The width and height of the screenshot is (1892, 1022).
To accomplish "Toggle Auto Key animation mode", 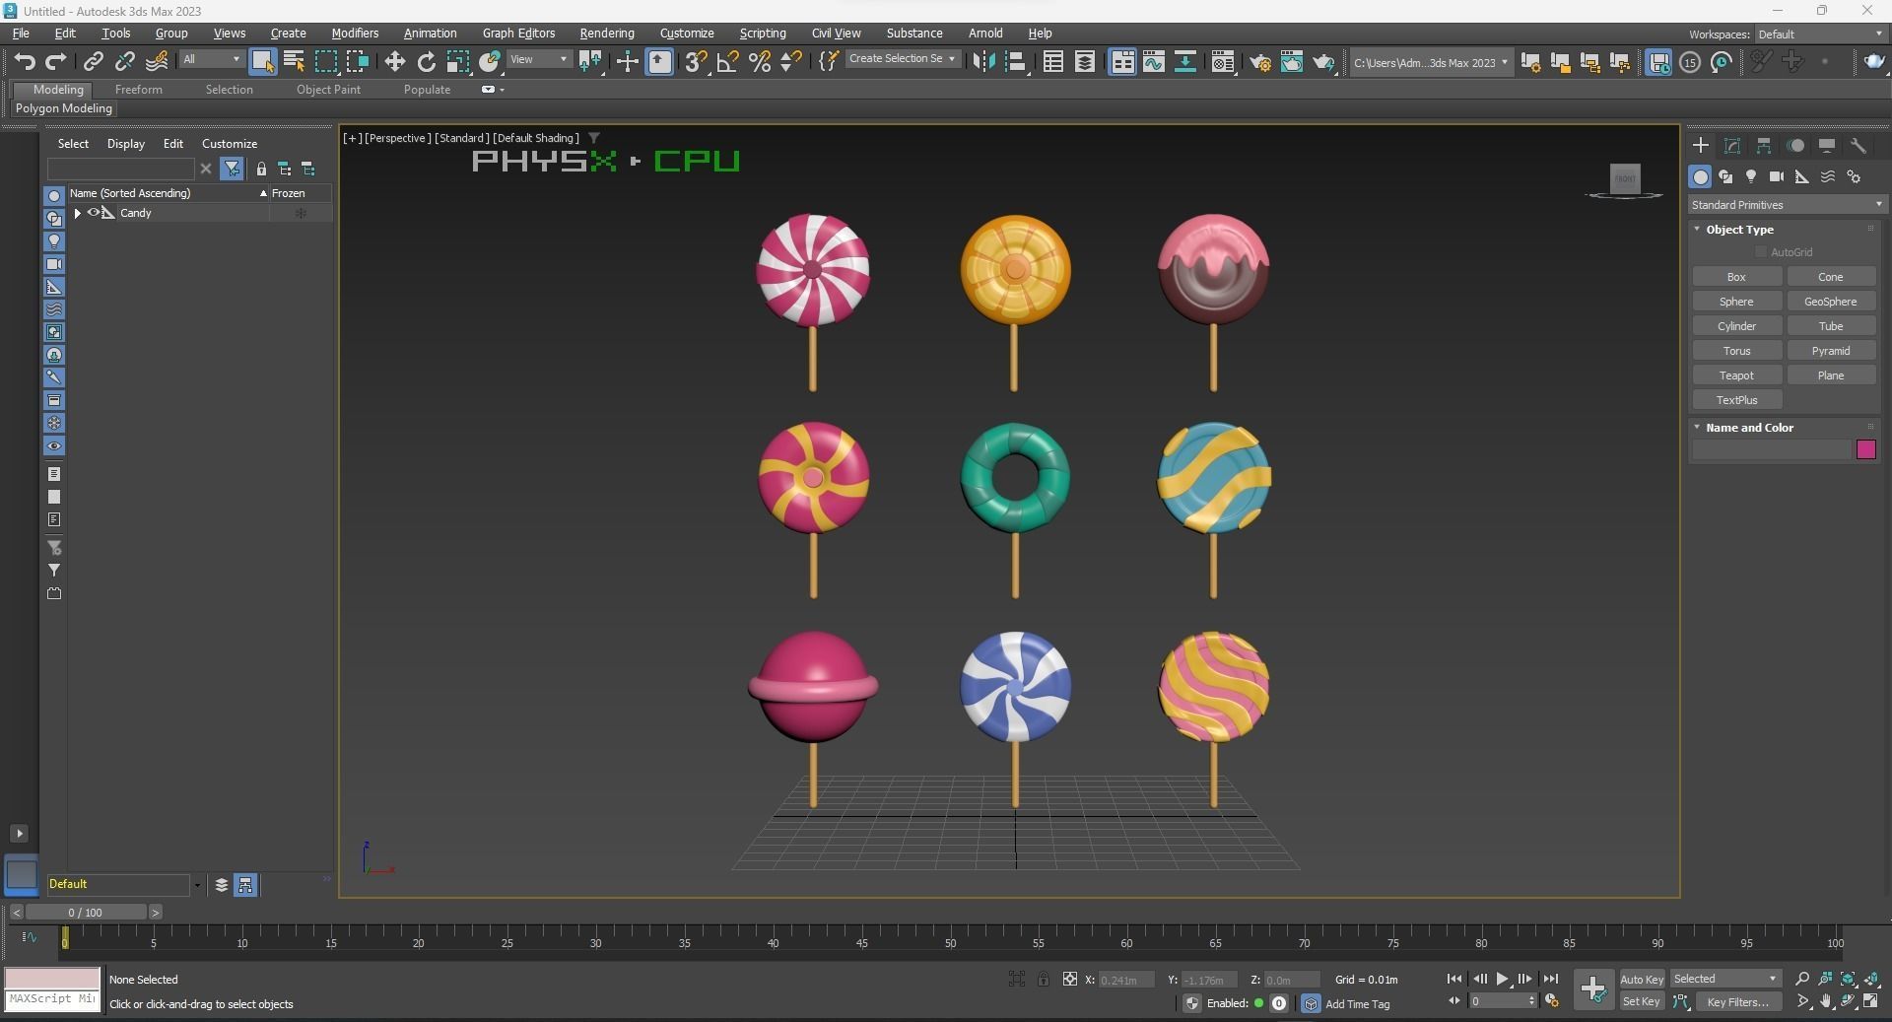I will tap(1642, 979).
